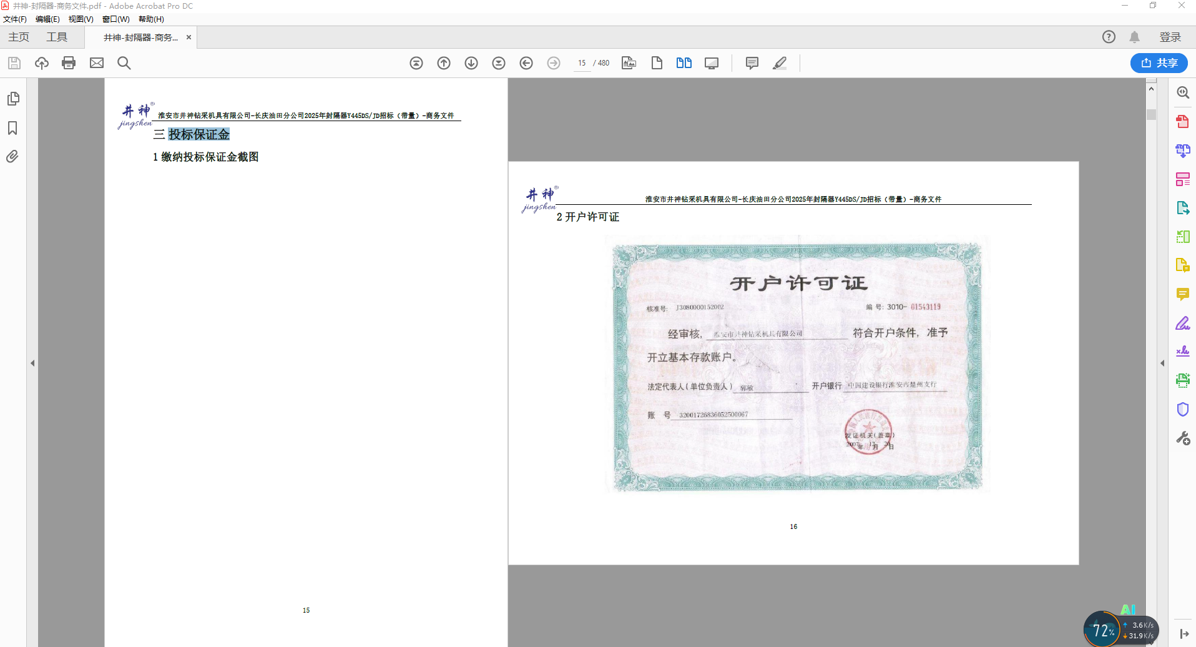
Task: Go to the next page arrow
Action: (x=471, y=63)
